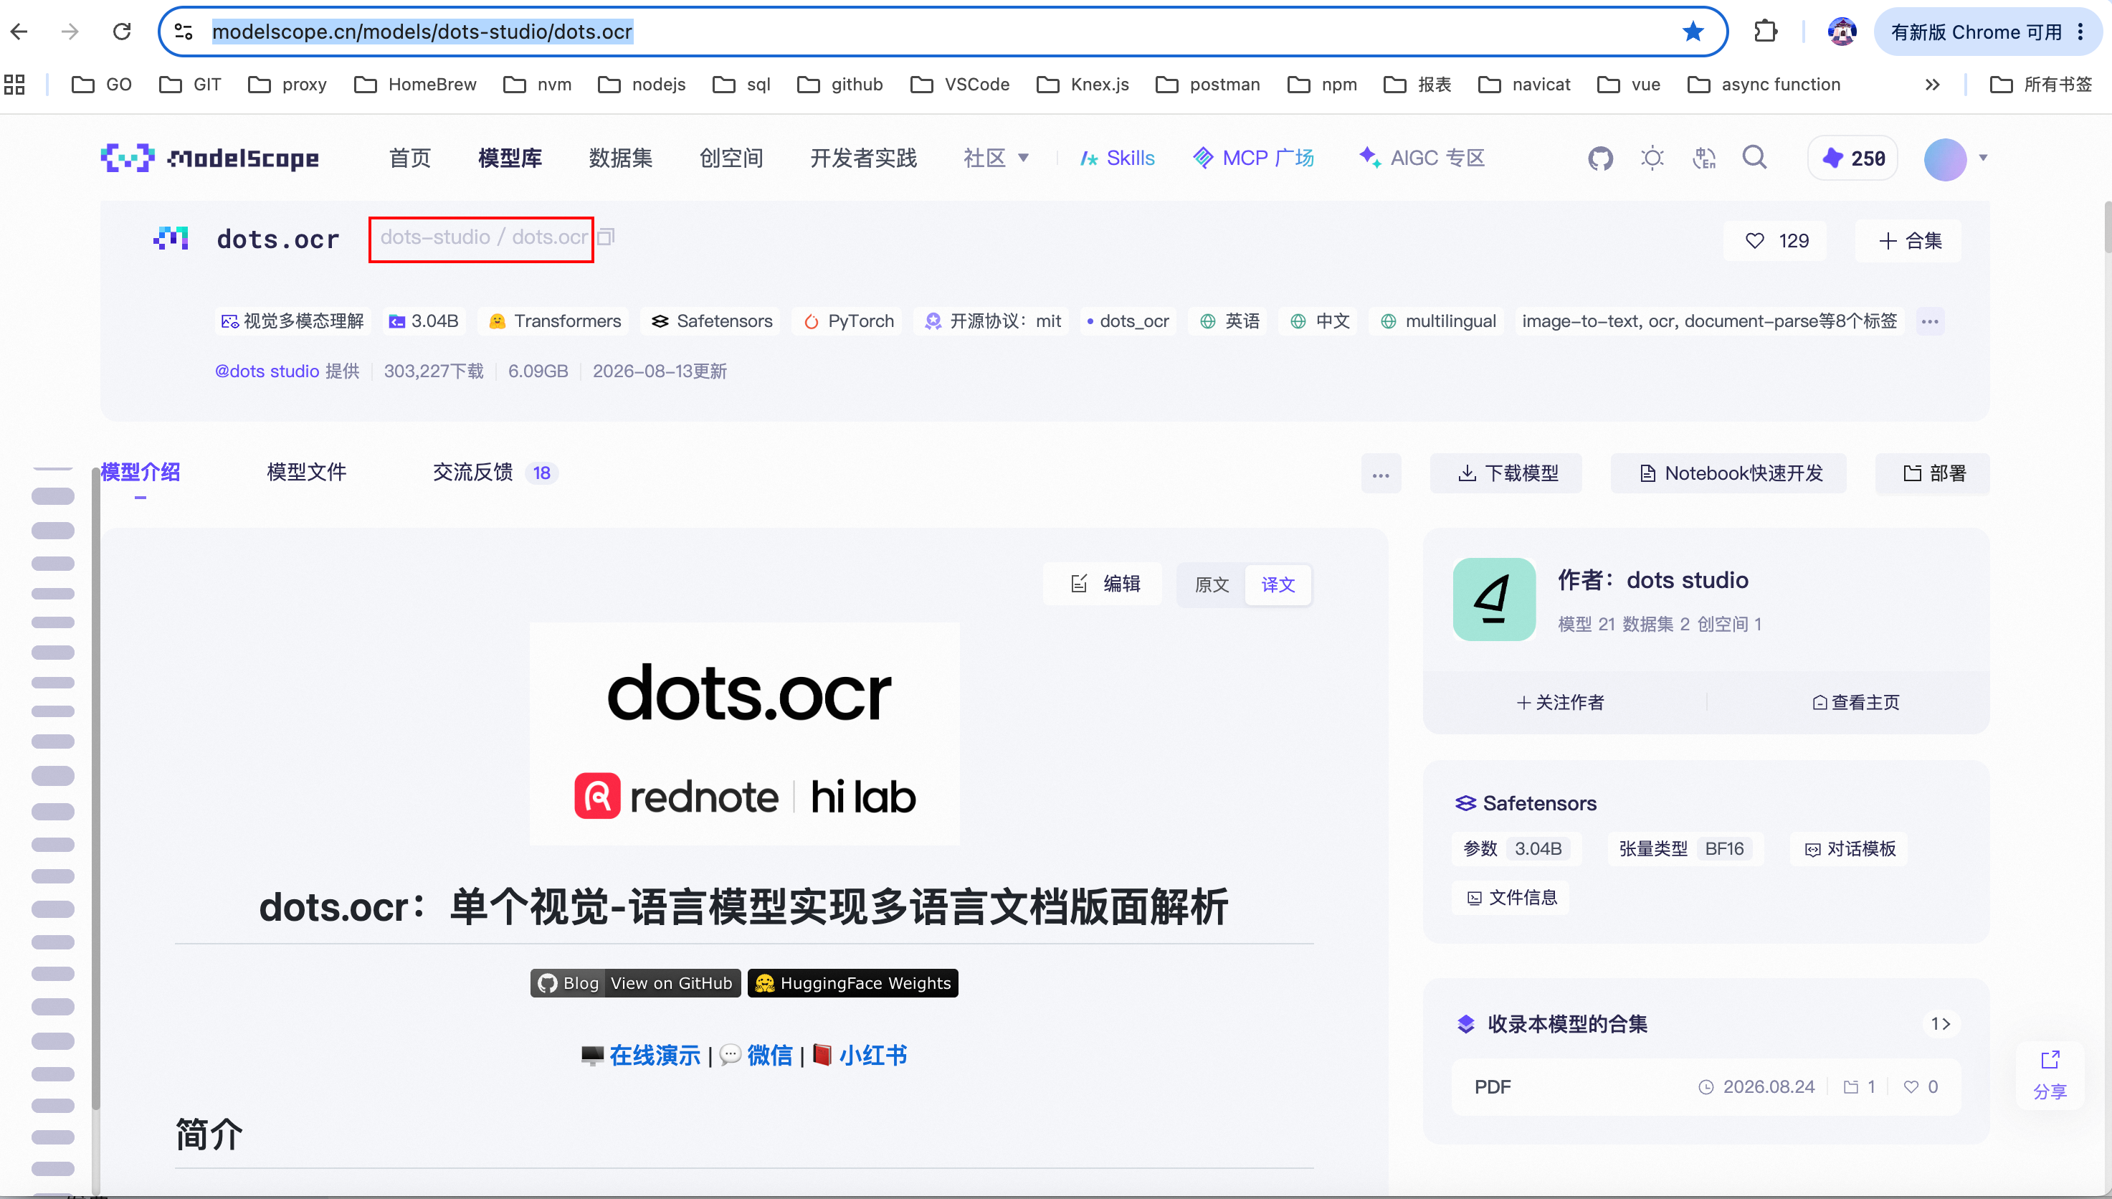Open search with the magnifier icon

point(1754,157)
